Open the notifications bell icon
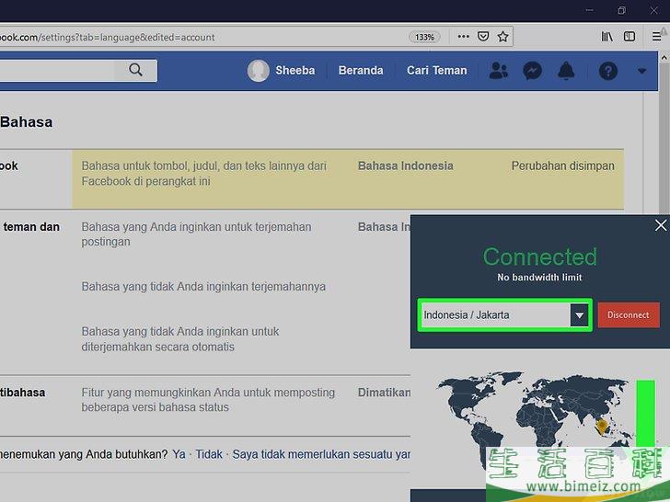Viewport: 670px width, 502px height. [566, 71]
